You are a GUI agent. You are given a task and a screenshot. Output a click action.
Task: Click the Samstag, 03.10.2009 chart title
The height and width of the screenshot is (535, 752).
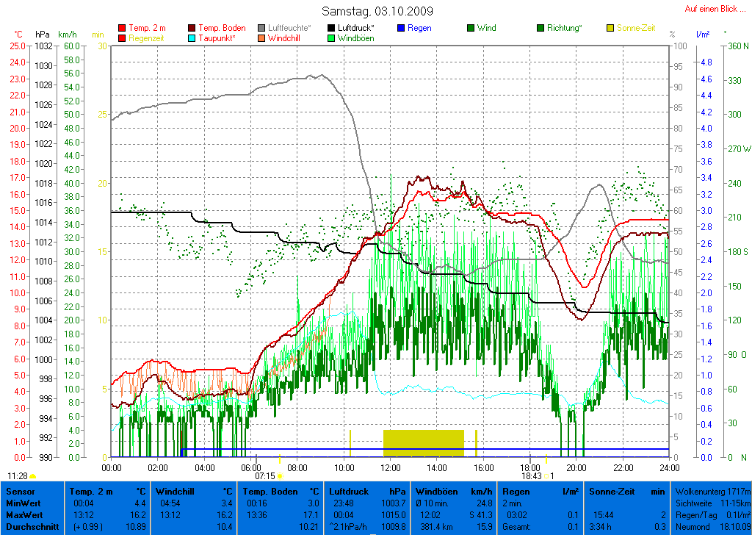tap(377, 11)
